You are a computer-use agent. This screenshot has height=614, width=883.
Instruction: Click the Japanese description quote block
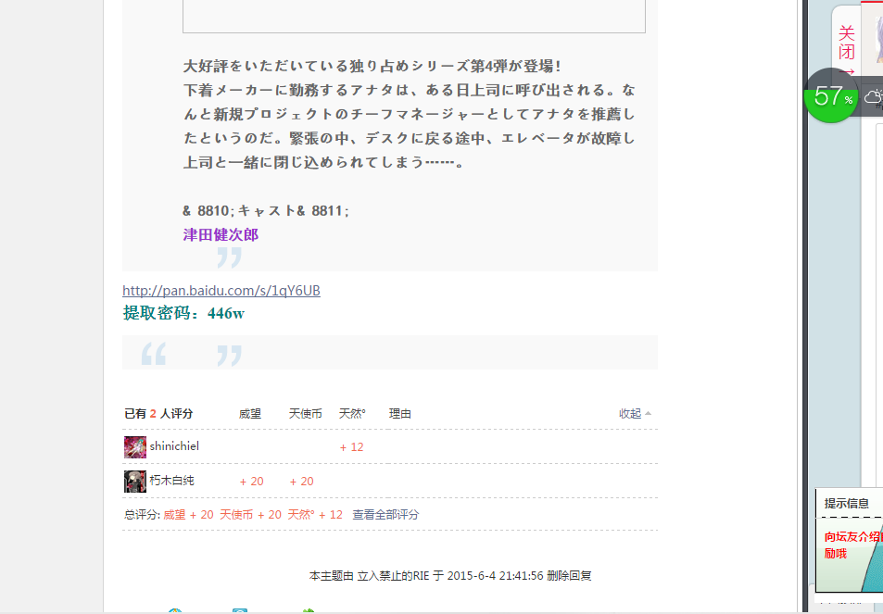(408, 139)
